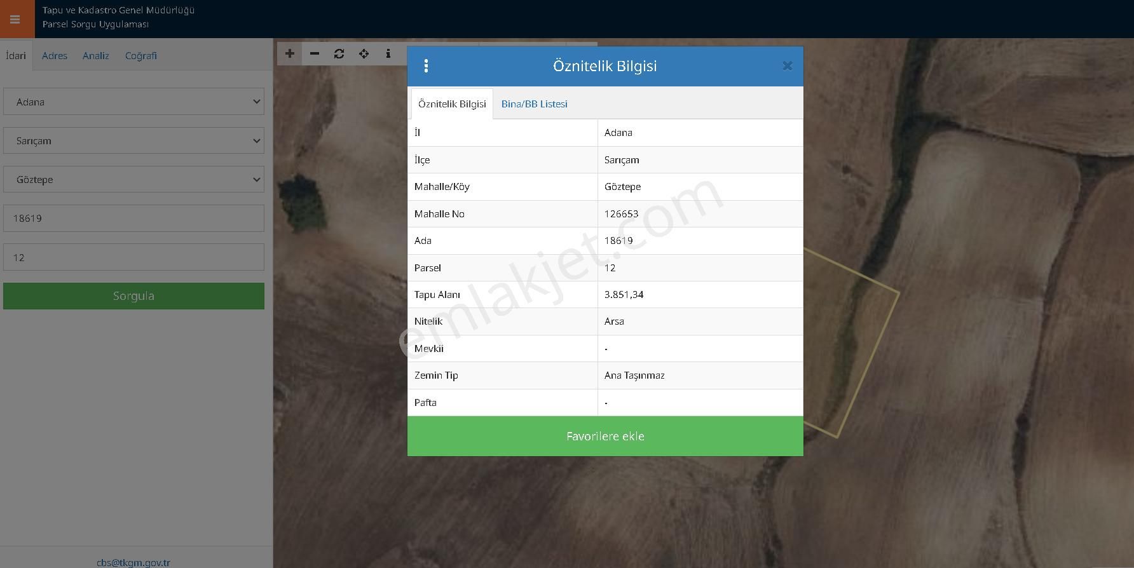The height and width of the screenshot is (568, 1134).
Task: Open the three-dot menu in Öznitelik Bilgisi header
Action: (426, 66)
